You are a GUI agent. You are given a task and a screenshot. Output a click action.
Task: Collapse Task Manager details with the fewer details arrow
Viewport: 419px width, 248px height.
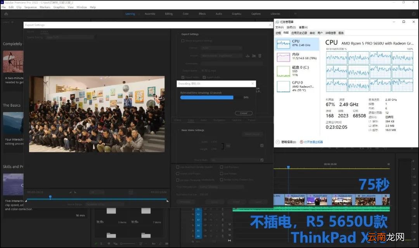278,142
